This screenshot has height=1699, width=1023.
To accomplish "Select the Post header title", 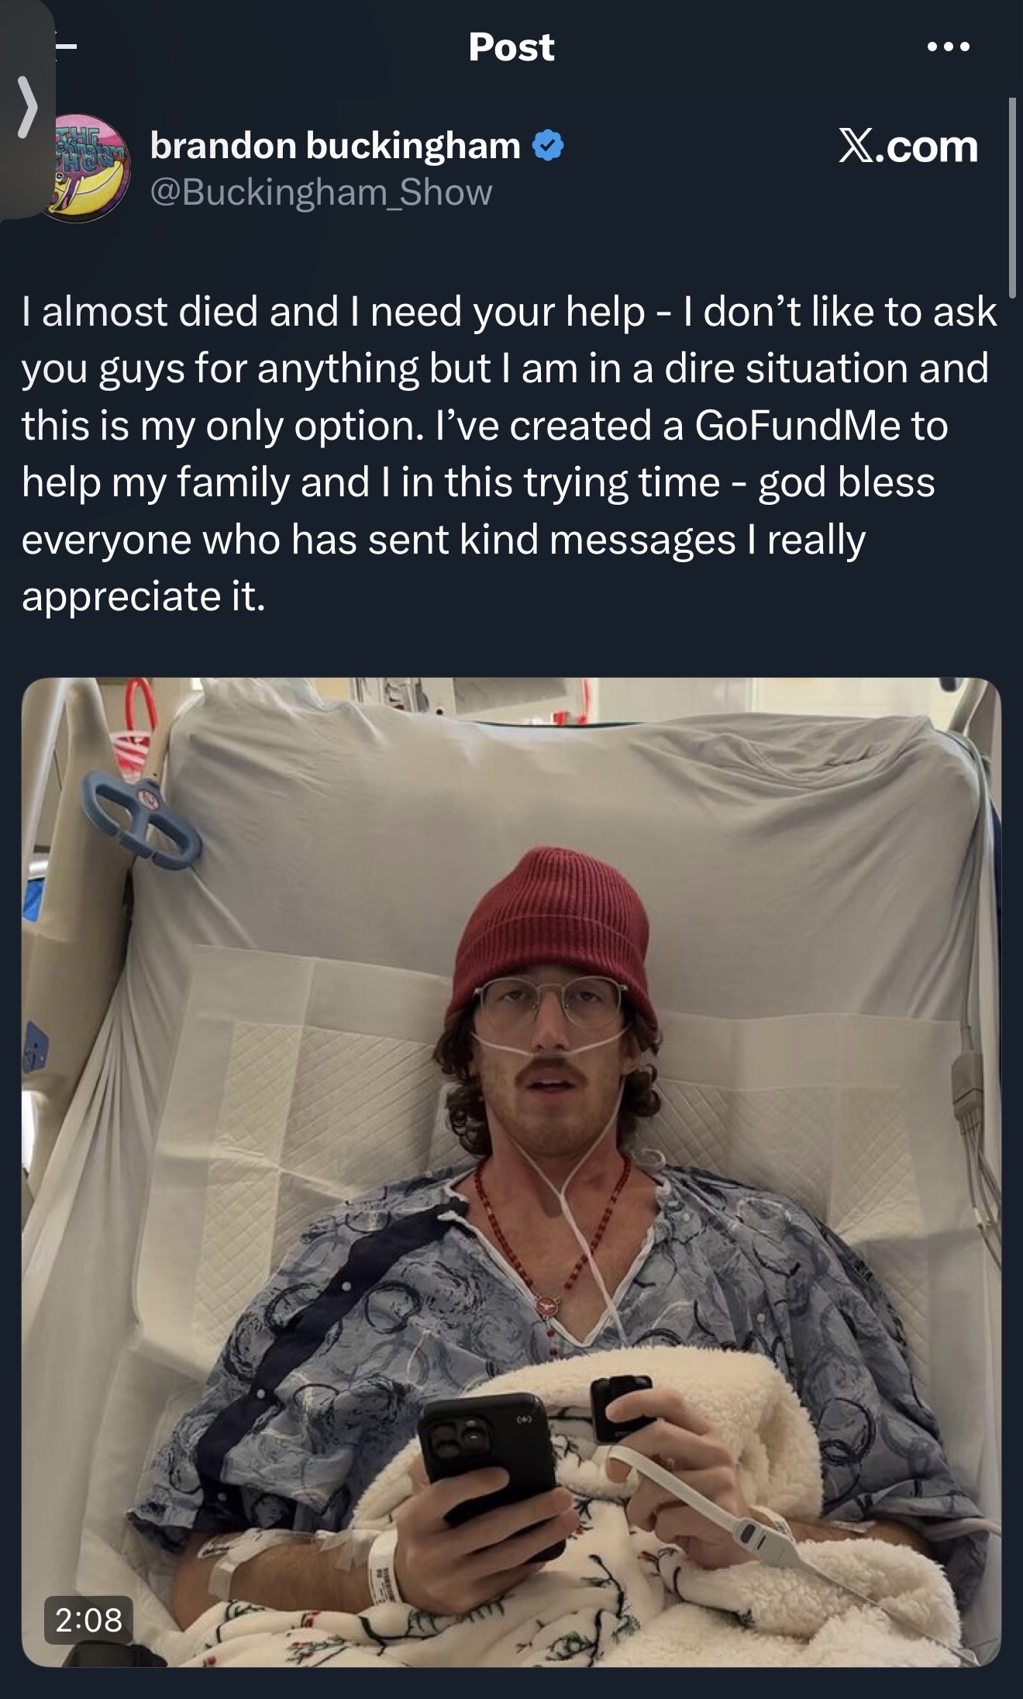I will click(x=511, y=47).
